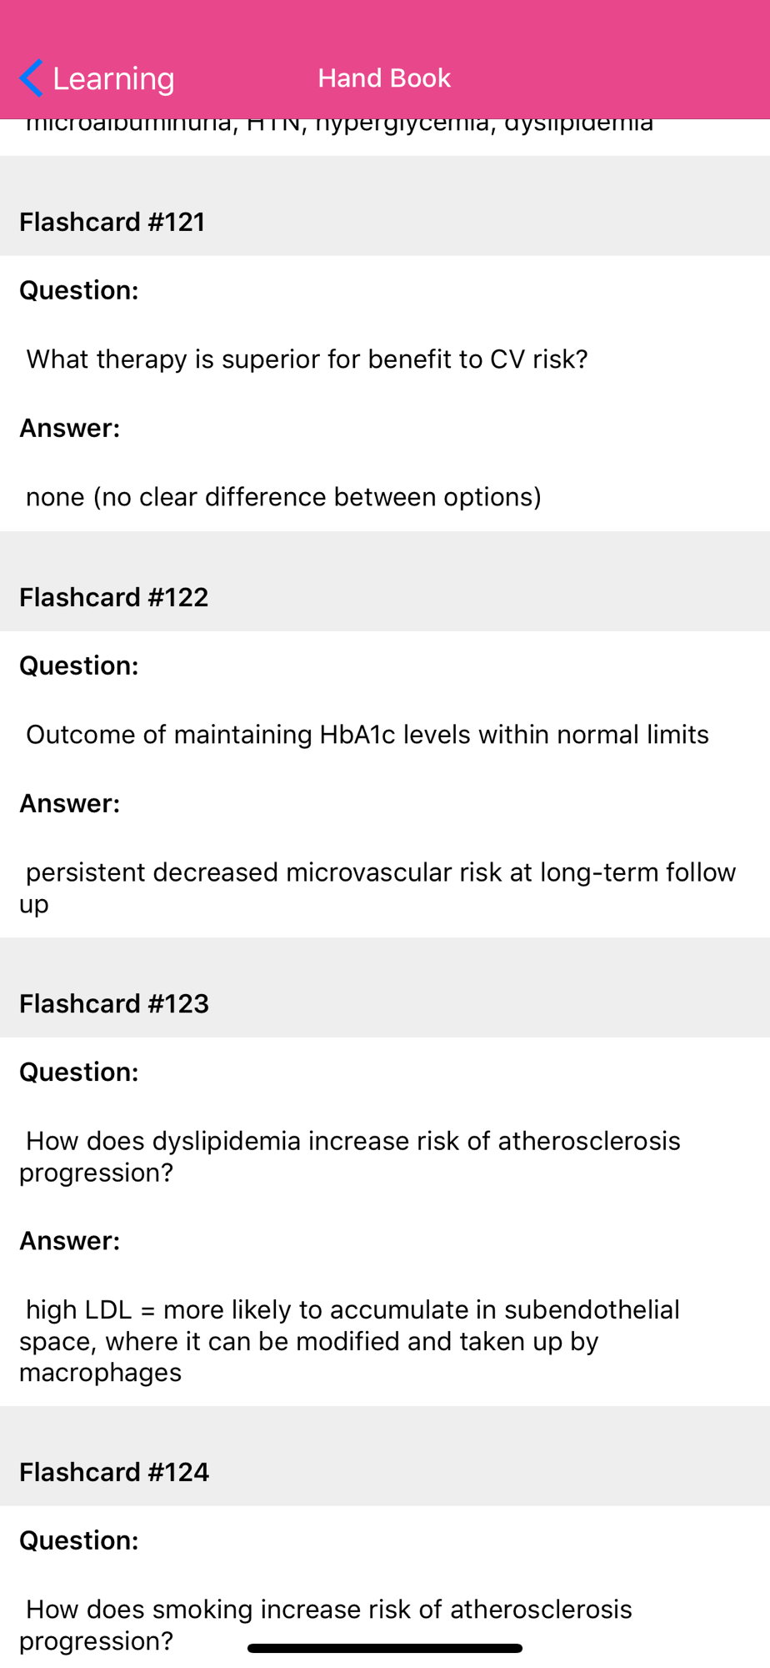Image resolution: width=770 pixels, height=1668 pixels.
Task: Tap the Question label under Flashcard #124
Action: coord(79,1540)
